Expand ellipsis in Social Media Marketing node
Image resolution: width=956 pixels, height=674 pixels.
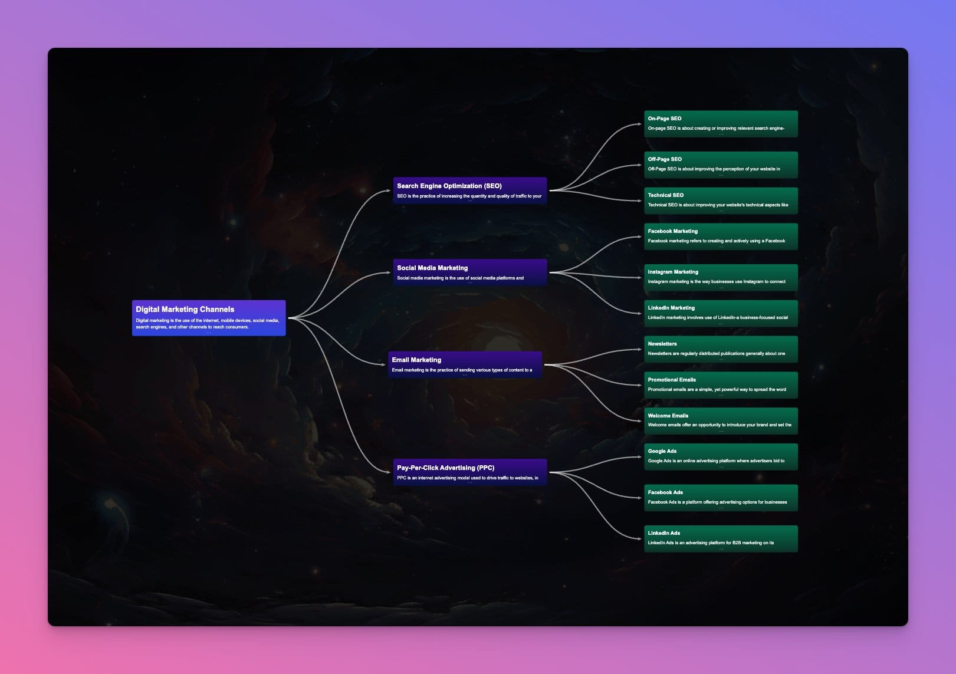click(470, 283)
